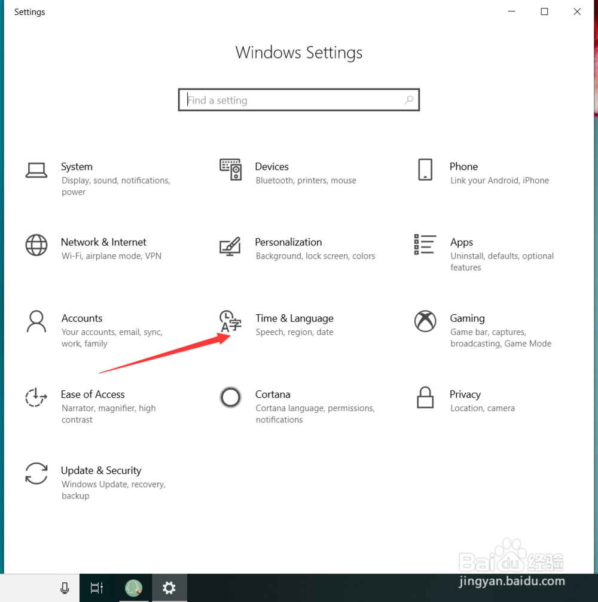Go to Personalization title
This screenshot has height=602, width=598.
[288, 242]
